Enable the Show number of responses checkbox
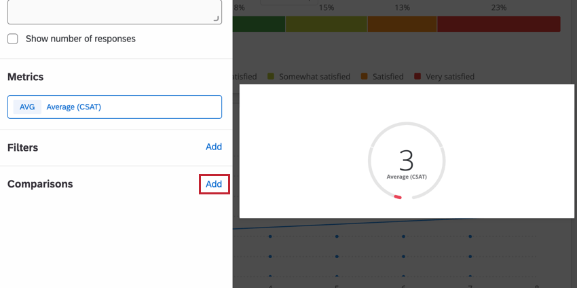The height and width of the screenshot is (288, 577). point(12,39)
